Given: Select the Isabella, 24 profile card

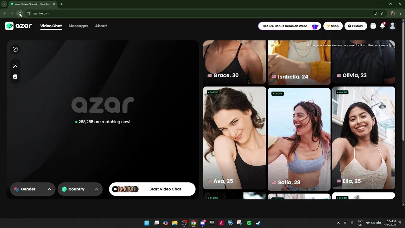Looking at the screenshot, I should [299, 62].
